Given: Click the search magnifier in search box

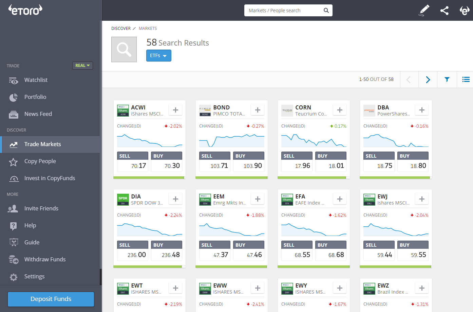Looking at the screenshot, I should [326, 11].
